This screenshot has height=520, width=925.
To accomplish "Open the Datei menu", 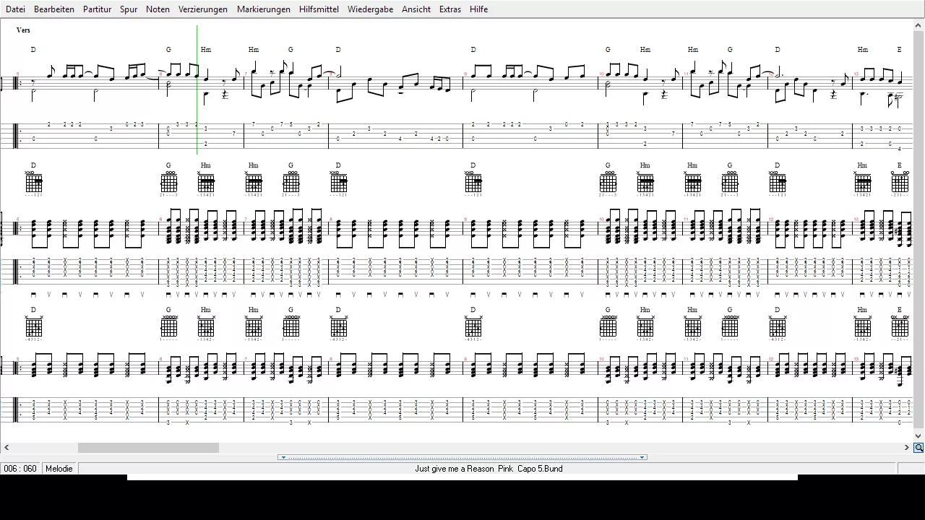I will point(15,9).
